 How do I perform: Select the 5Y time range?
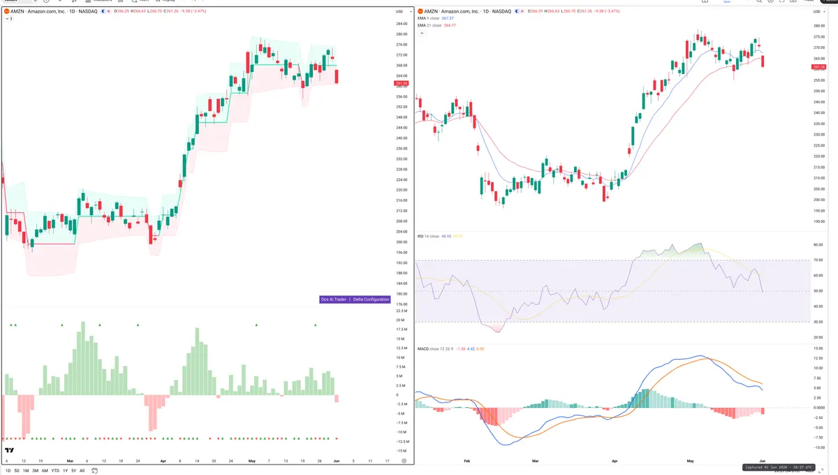(x=73, y=471)
